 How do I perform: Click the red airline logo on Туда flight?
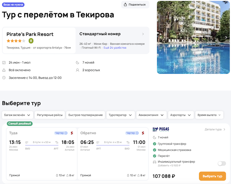click(72, 133)
